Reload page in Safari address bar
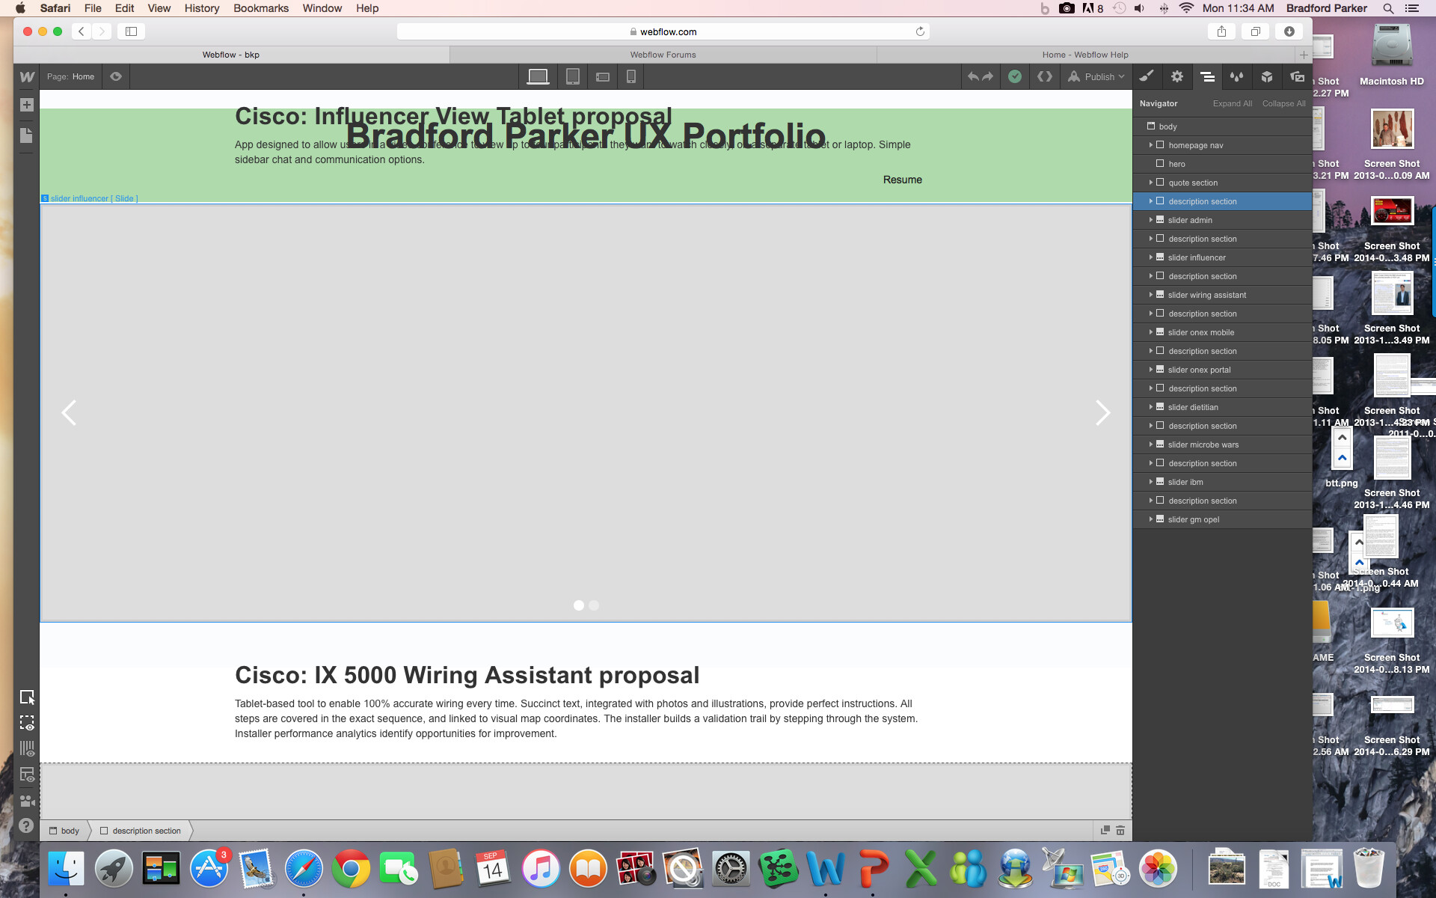Screen dimensions: 1436x898 (x=920, y=31)
